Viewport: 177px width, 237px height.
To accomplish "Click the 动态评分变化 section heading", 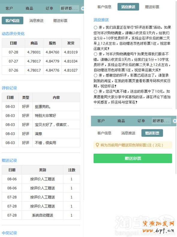I will tap(13, 34).
